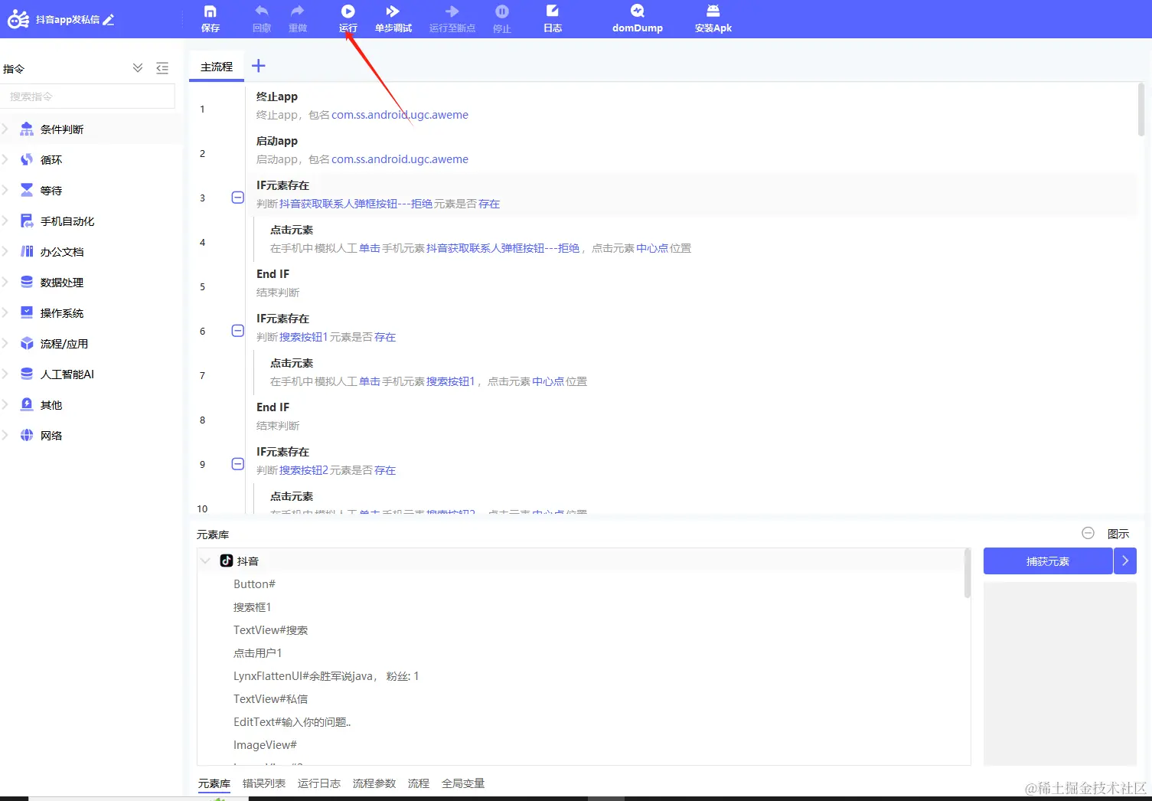
Task: Open the Log (日志) toolbar icon
Action: 553,11
